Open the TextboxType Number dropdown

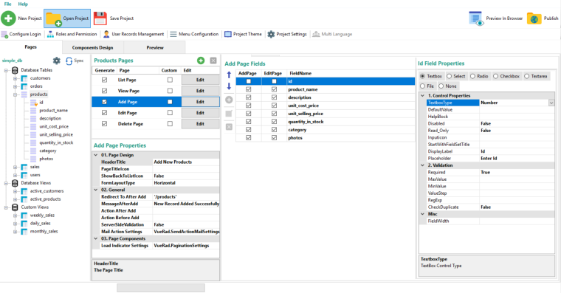[551, 103]
